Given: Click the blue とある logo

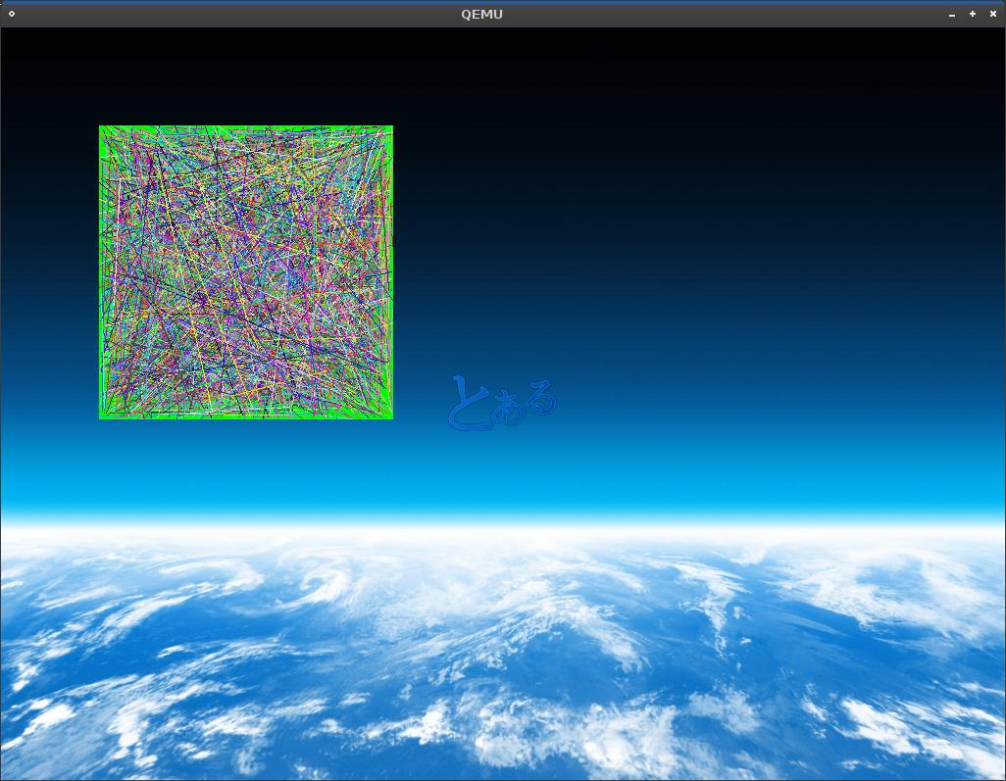Looking at the screenshot, I should (502, 403).
